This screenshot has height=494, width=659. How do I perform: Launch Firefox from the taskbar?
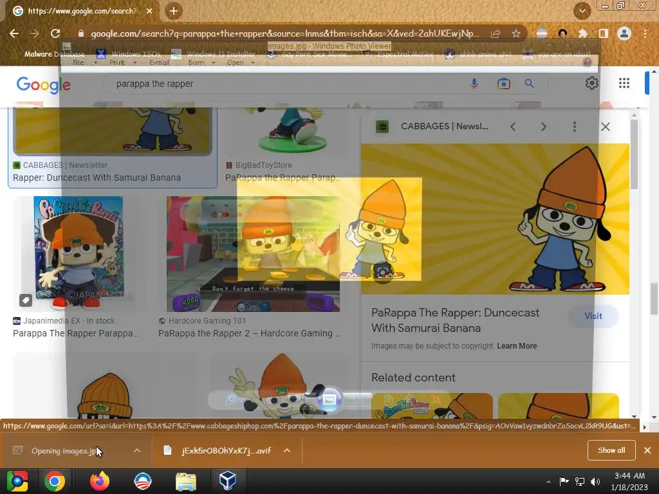pos(100,481)
